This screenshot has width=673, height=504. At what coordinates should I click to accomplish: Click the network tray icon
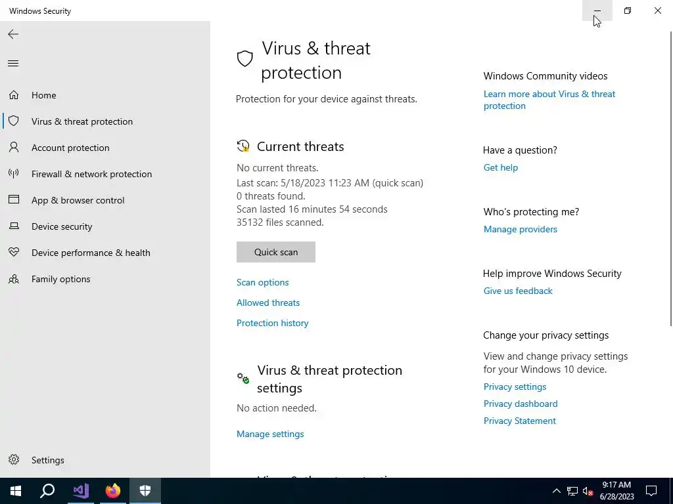[x=572, y=491]
